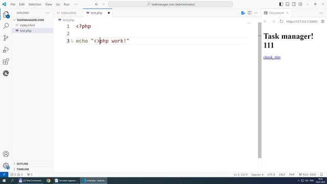Reload the preview page

(x=282, y=21)
